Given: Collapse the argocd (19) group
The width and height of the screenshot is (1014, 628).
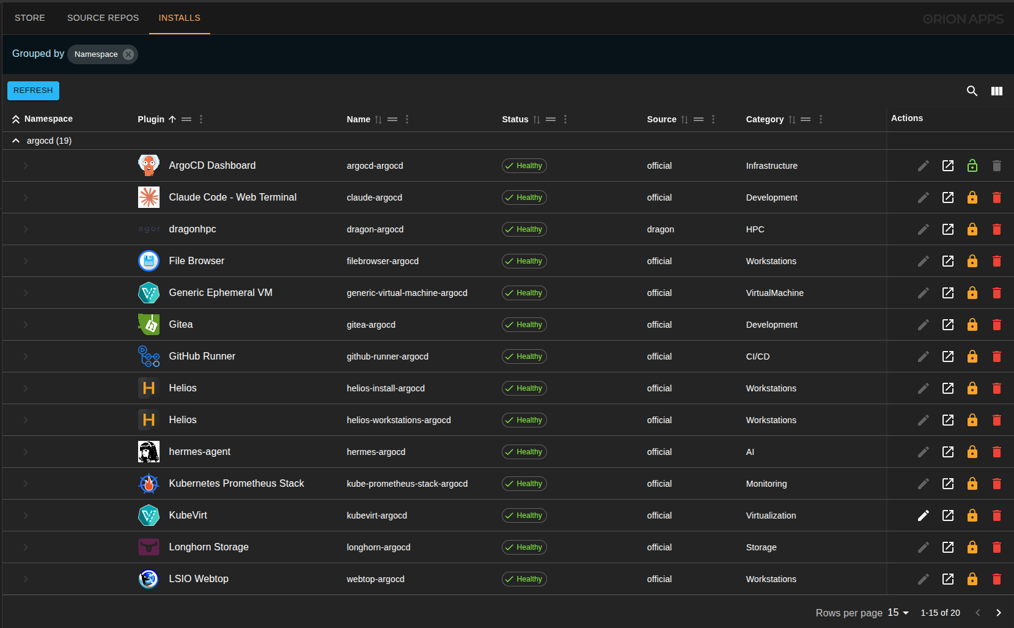Looking at the screenshot, I should (16, 141).
